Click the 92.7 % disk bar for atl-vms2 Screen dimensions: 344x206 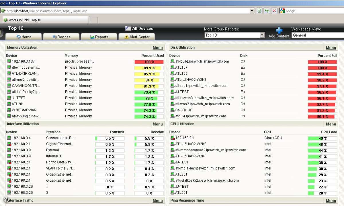[x=322, y=105]
